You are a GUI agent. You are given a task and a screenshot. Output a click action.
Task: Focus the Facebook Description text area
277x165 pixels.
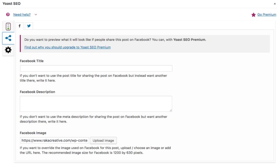pos(96,104)
